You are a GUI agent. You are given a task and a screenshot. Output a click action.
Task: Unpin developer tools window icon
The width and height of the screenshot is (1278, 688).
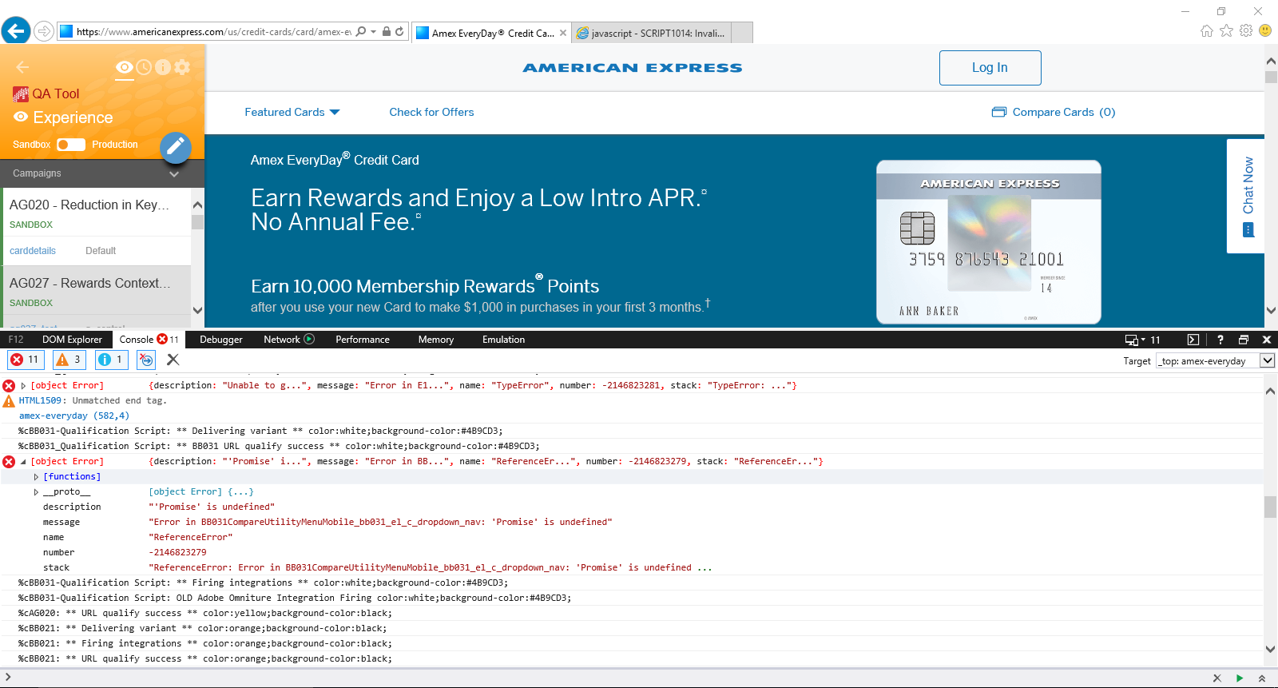pos(1244,340)
